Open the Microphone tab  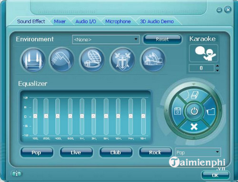tap(118, 21)
